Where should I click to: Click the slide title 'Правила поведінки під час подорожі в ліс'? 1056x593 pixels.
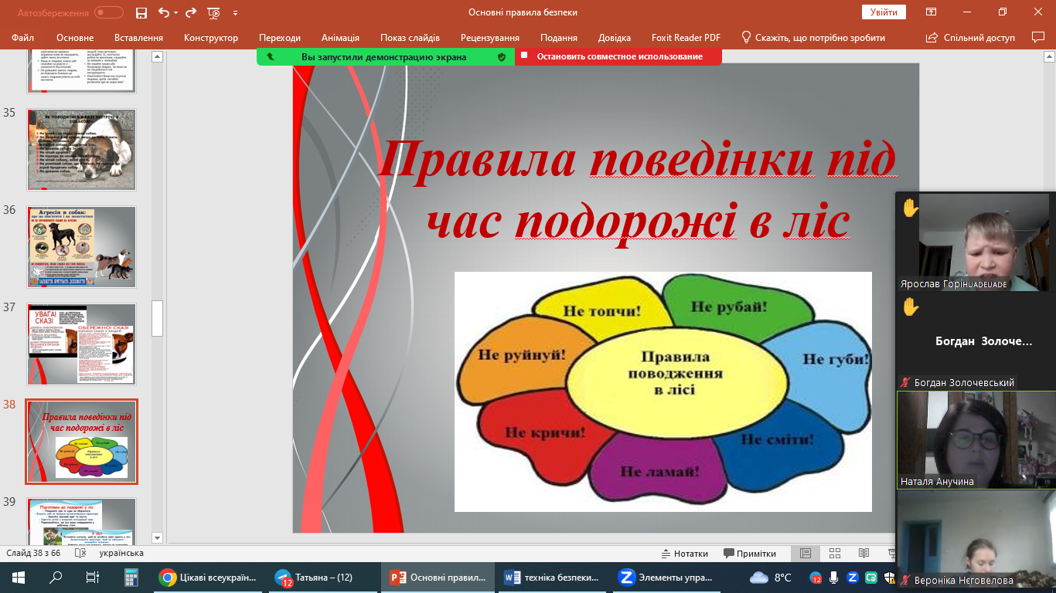pyautogui.click(x=638, y=191)
